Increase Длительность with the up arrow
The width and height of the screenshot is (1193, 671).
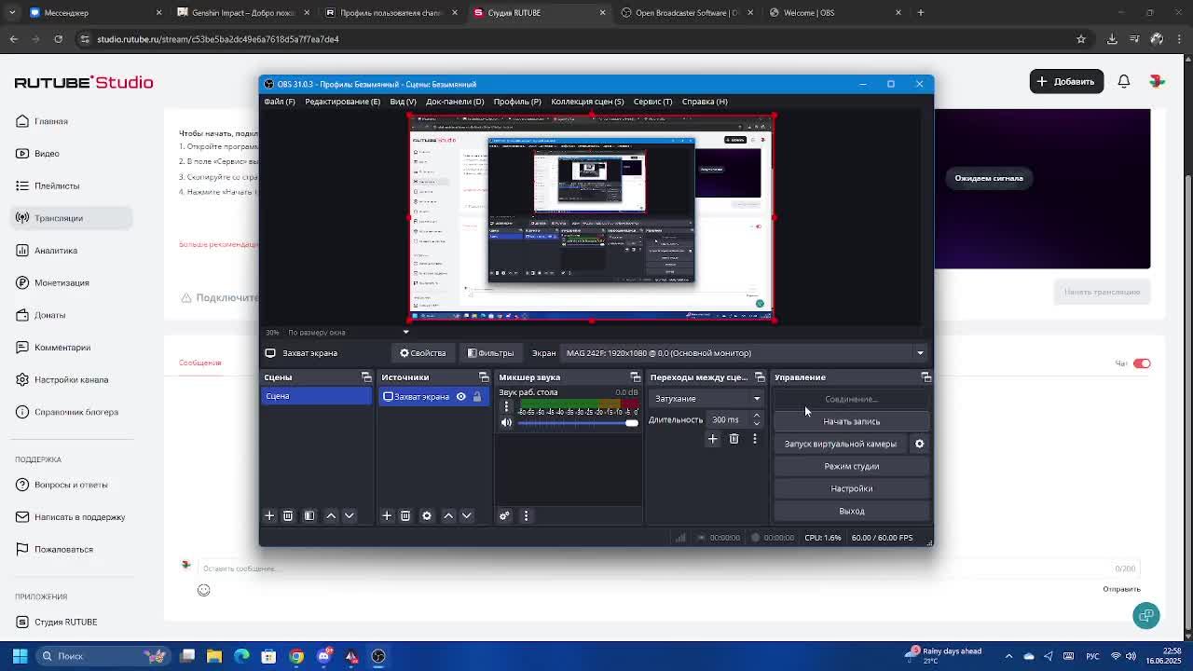coord(756,416)
